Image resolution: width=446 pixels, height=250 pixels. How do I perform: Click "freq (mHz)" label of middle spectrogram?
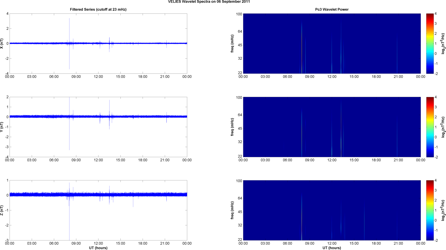pos(232,127)
